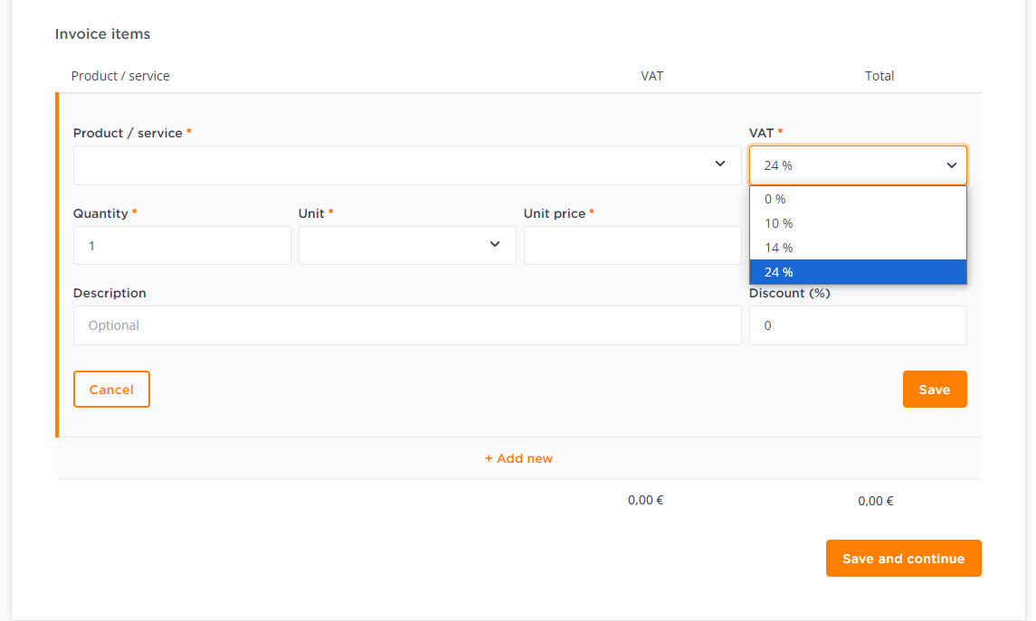Click the Invoice items heading
1036x621 pixels.
click(102, 33)
